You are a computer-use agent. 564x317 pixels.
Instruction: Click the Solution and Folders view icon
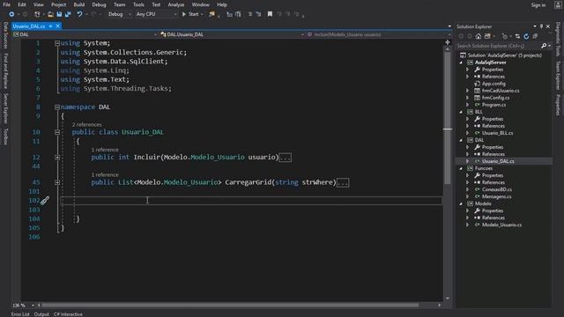coord(487,36)
